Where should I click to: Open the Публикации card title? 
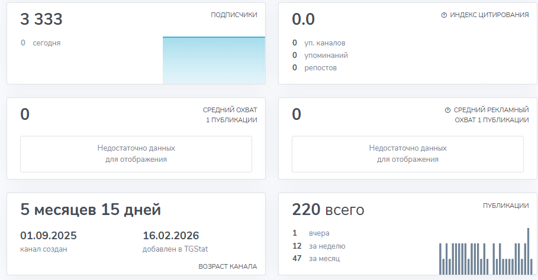click(505, 206)
